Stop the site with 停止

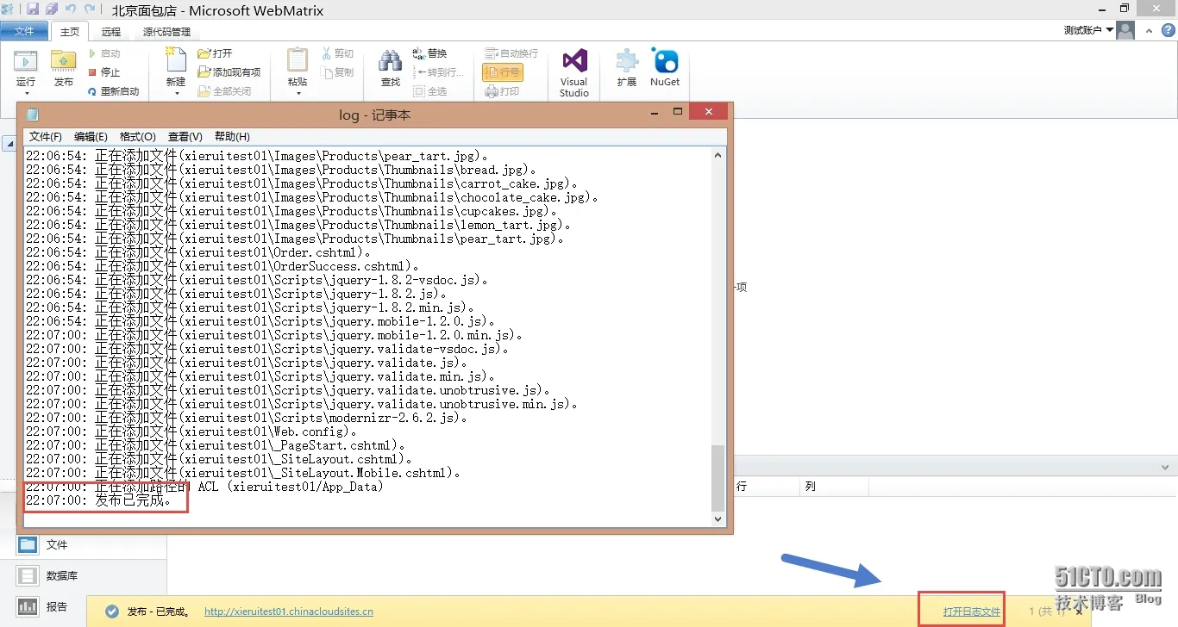click(x=104, y=72)
